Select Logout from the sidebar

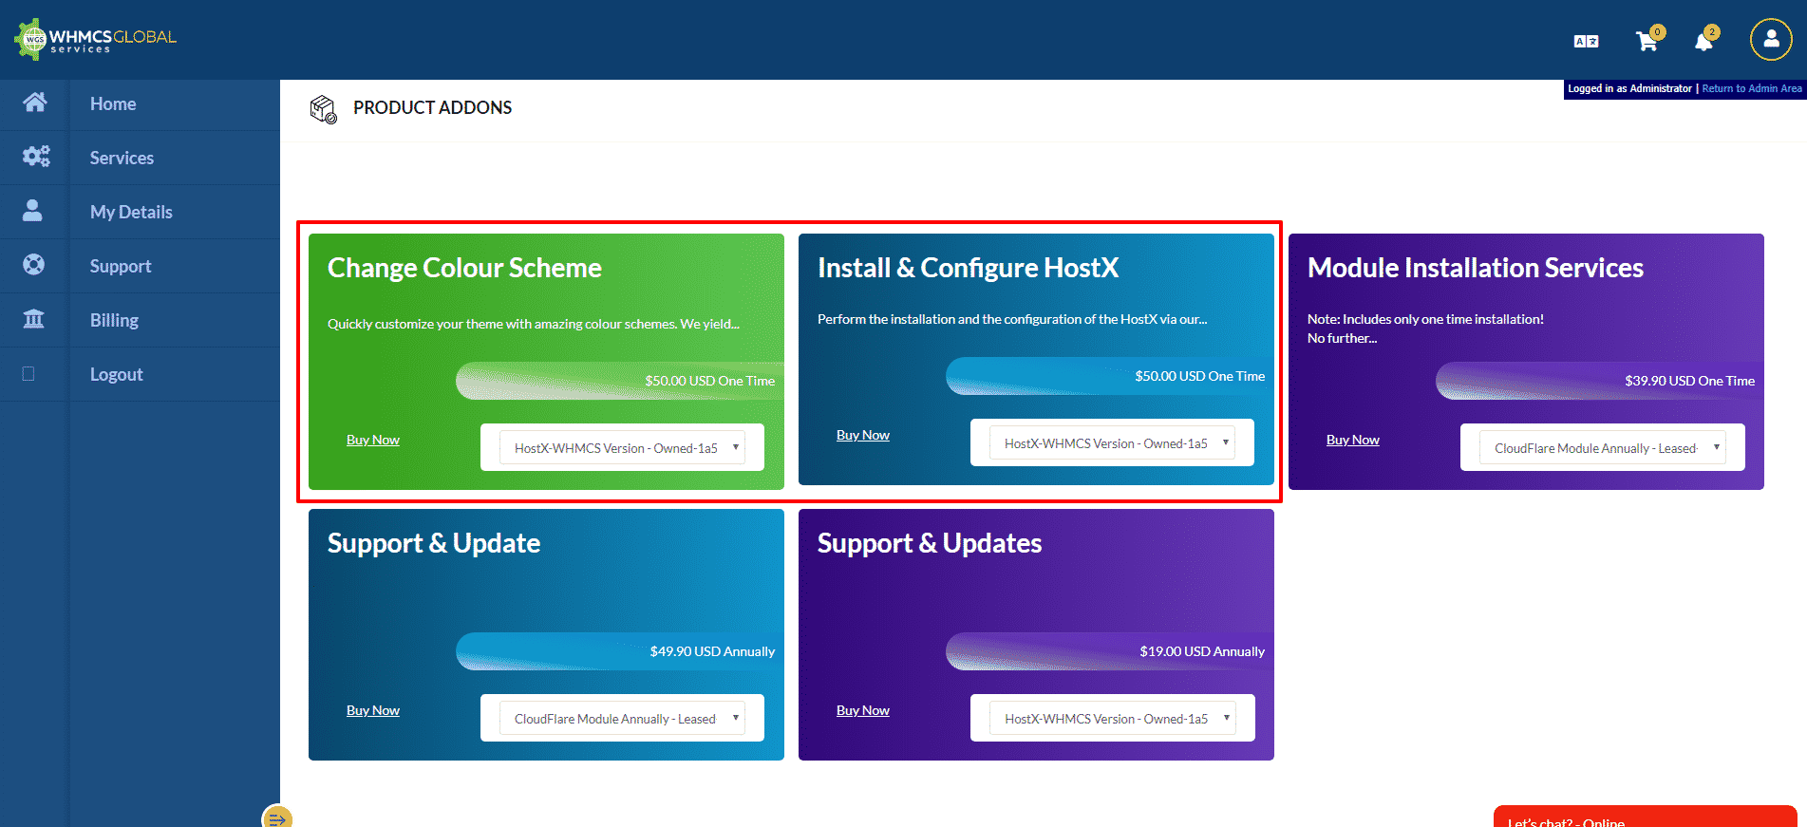(x=116, y=374)
